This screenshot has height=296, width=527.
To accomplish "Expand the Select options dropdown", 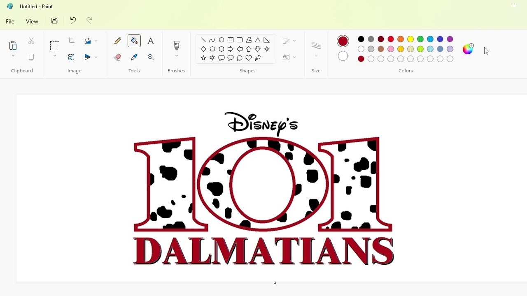I will (x=55, y=56).
